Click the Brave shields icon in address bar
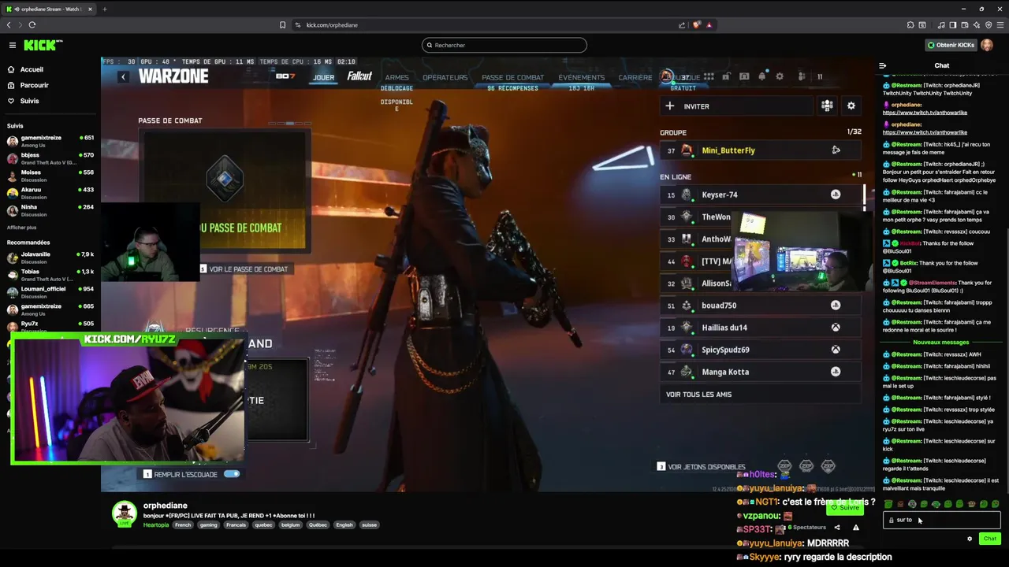This screenshot has height=567, width=1009. coord(696,24)
